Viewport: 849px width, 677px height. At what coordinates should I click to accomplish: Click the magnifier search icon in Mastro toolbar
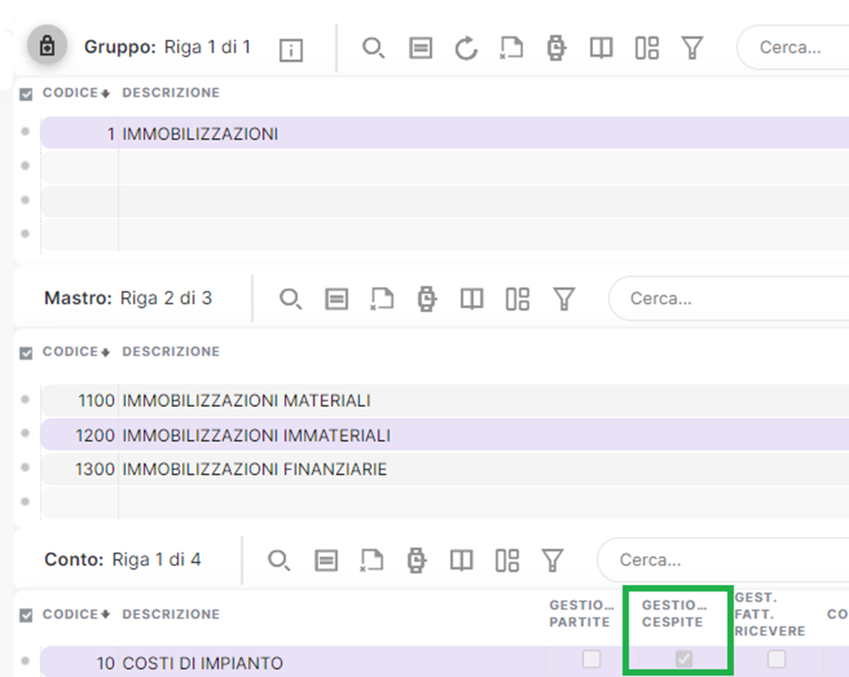tap(290, 299)
